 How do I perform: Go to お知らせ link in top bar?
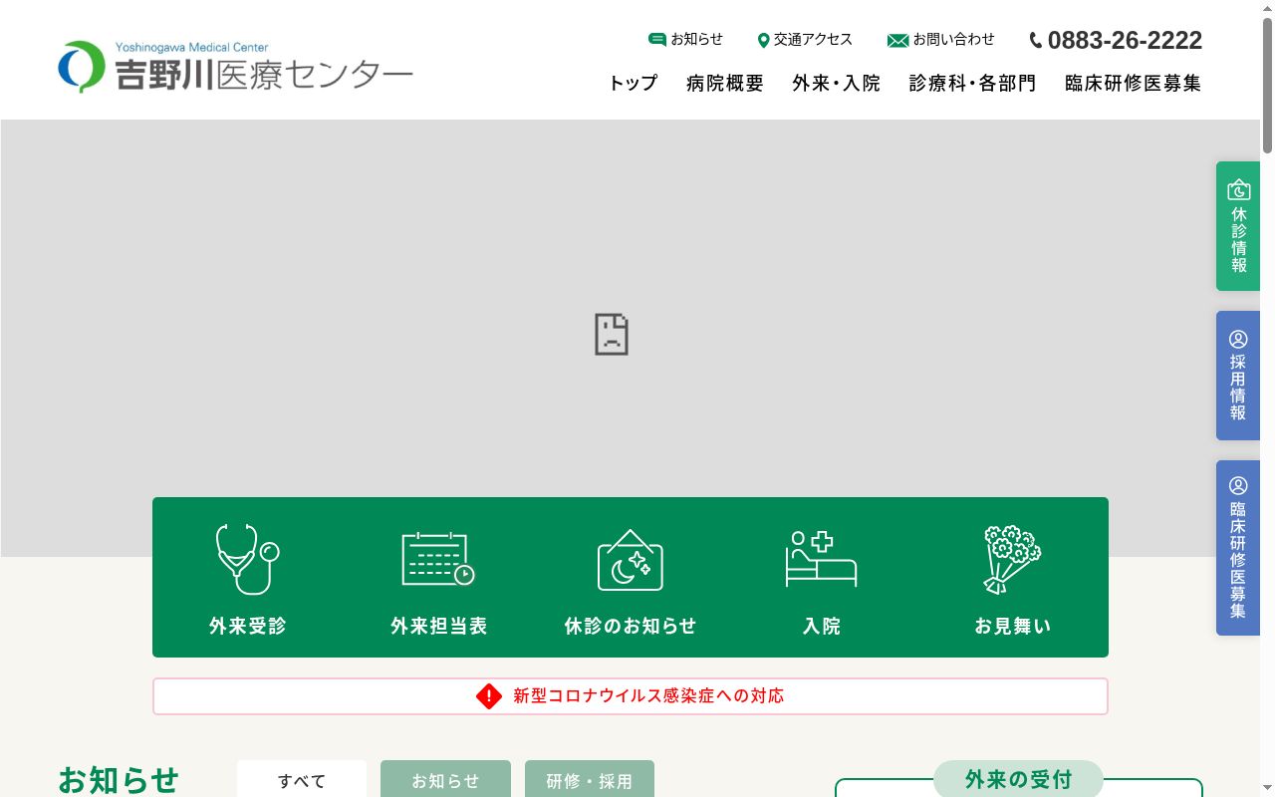point(696,40)
